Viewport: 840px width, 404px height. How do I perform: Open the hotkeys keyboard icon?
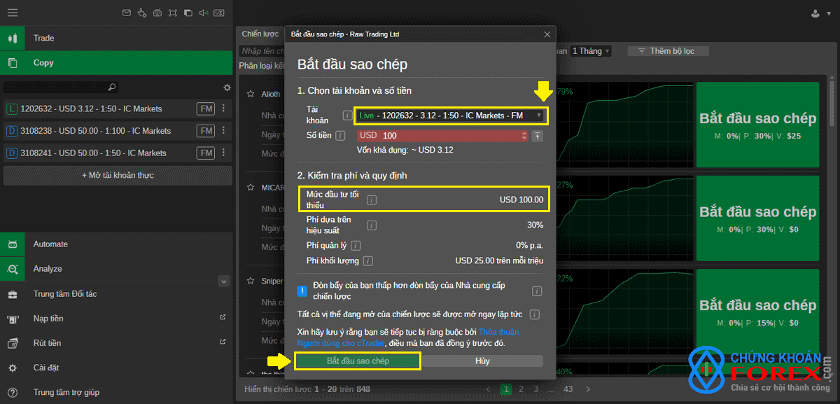click(157, 13)
